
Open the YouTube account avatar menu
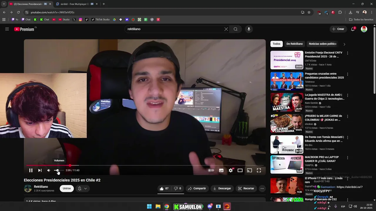point(364,29)
